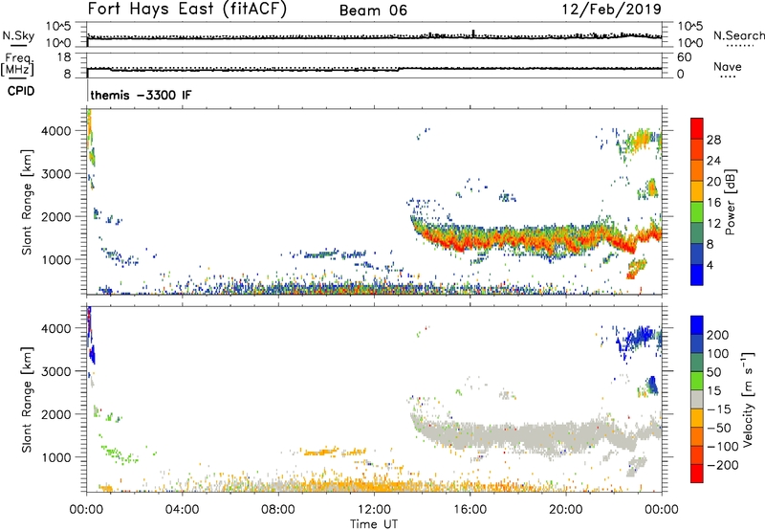765x530 pixels.
Task: Click the "4" label on the Power colorbar
Action: [710, 265]
